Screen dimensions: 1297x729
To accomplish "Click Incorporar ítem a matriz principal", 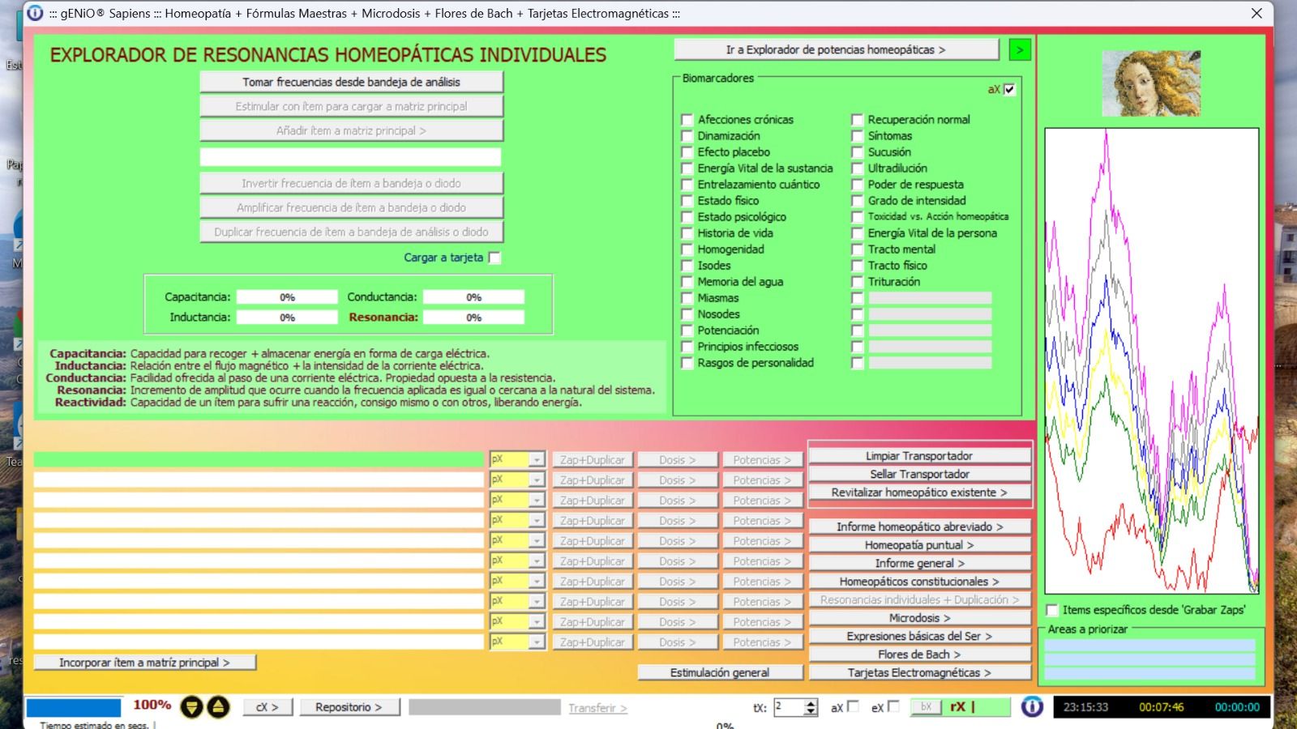I will pyautogui.click(x=144, y=663).
